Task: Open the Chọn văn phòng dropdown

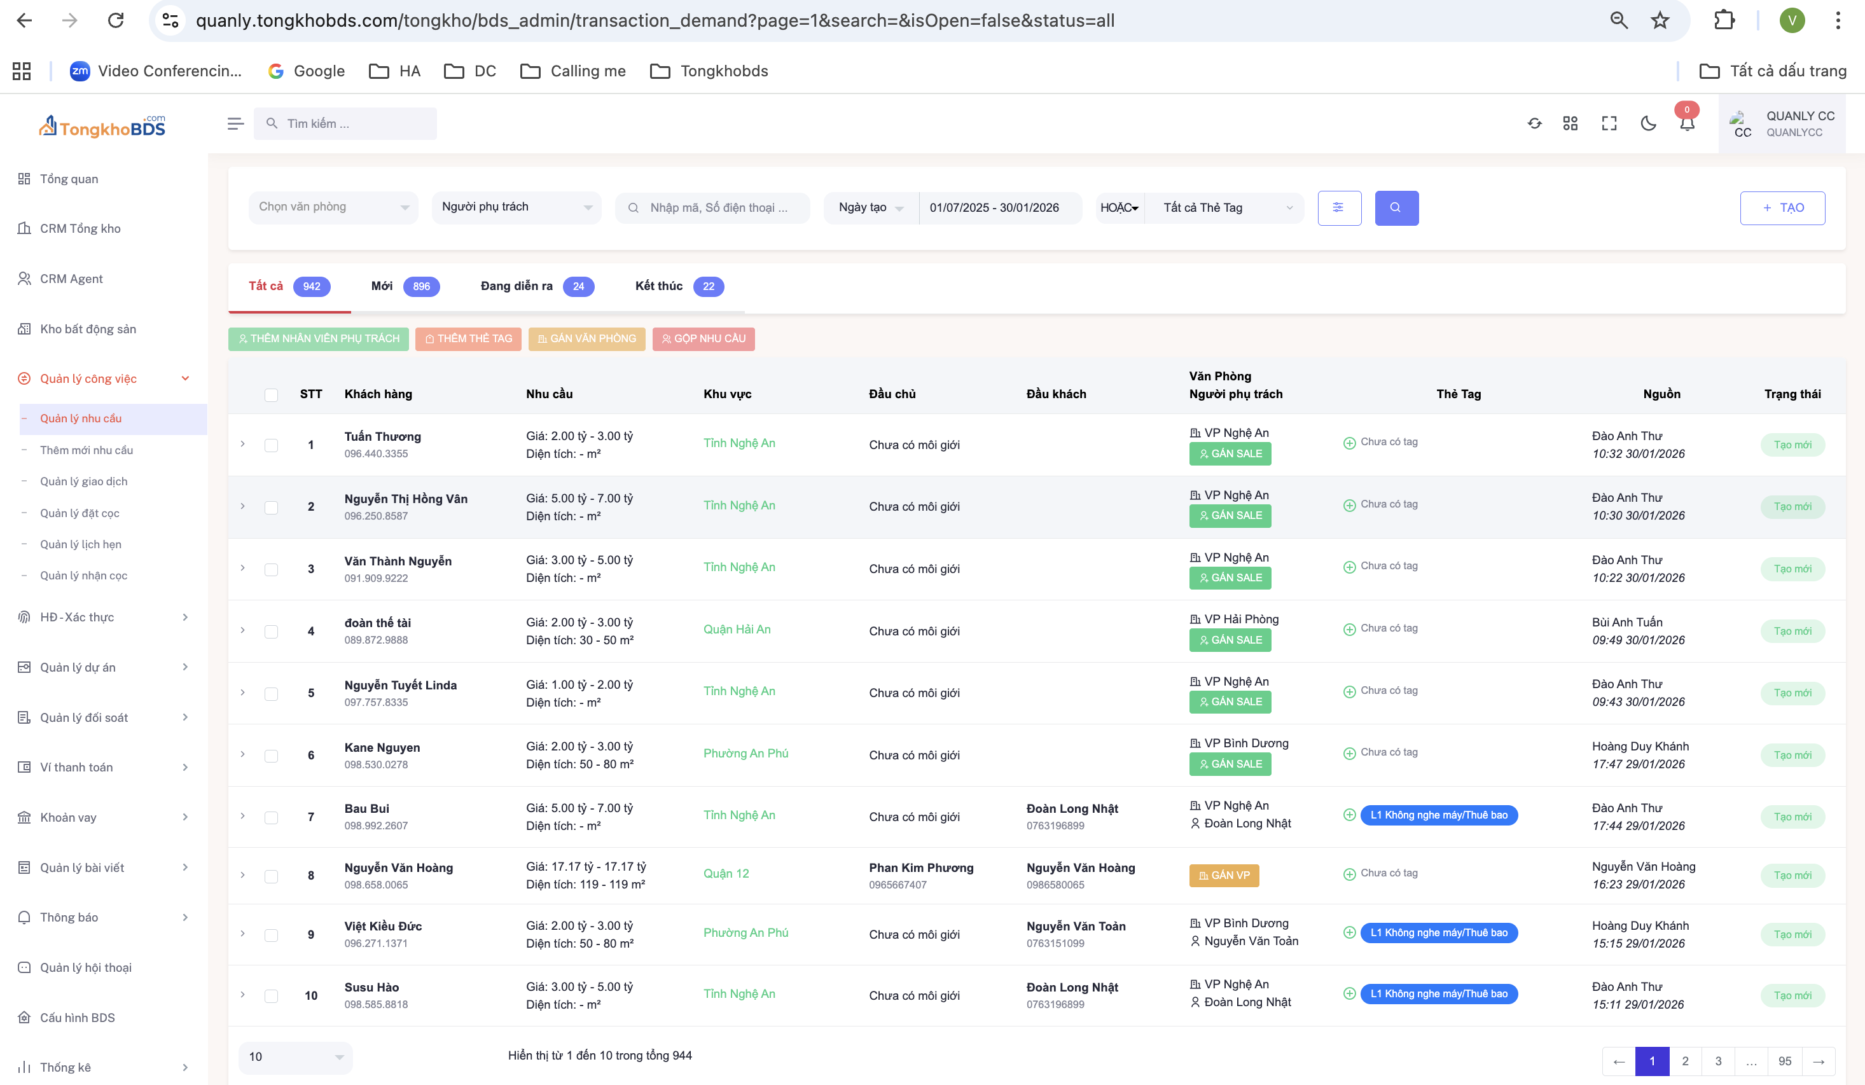Action: click(x=333, y=207)
